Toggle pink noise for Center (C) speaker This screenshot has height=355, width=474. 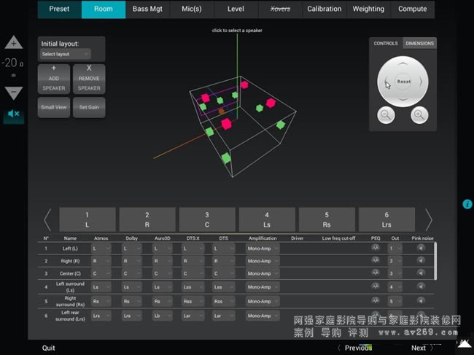coord(421,273)
